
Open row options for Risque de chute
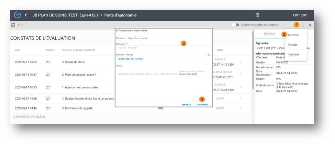241,62
